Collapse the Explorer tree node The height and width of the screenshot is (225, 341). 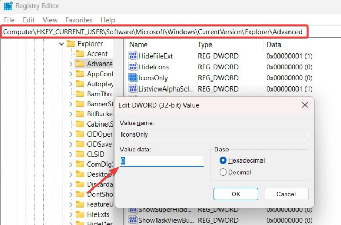tap(62, 44)
